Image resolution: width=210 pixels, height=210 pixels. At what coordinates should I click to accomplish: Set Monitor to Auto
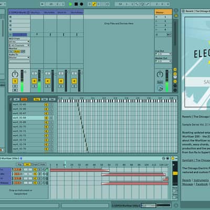tap(17, 51)
